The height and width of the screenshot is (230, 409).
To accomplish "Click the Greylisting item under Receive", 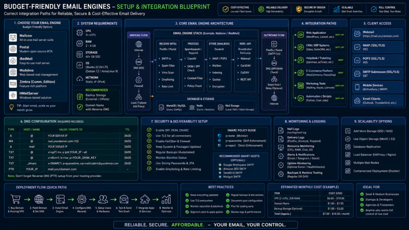I will pos(167,79).
